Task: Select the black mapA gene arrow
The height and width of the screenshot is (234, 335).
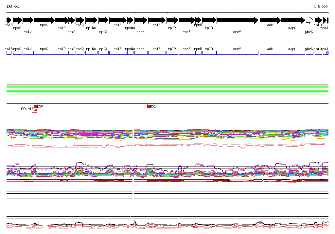Action: click(x=293, y=20)
